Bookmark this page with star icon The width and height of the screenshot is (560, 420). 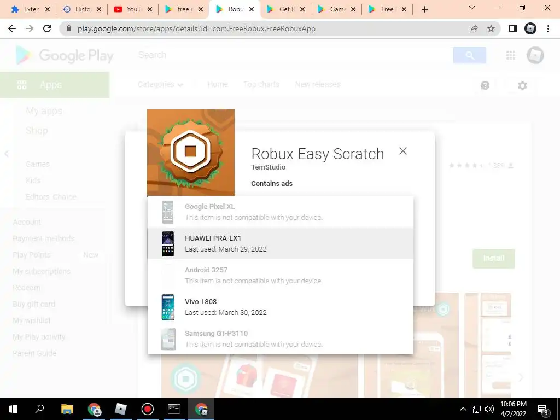(x=491, y=28)
